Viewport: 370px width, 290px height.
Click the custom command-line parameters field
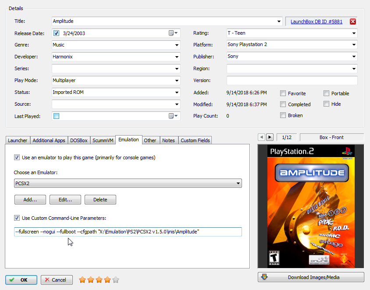tap(128, 232)
